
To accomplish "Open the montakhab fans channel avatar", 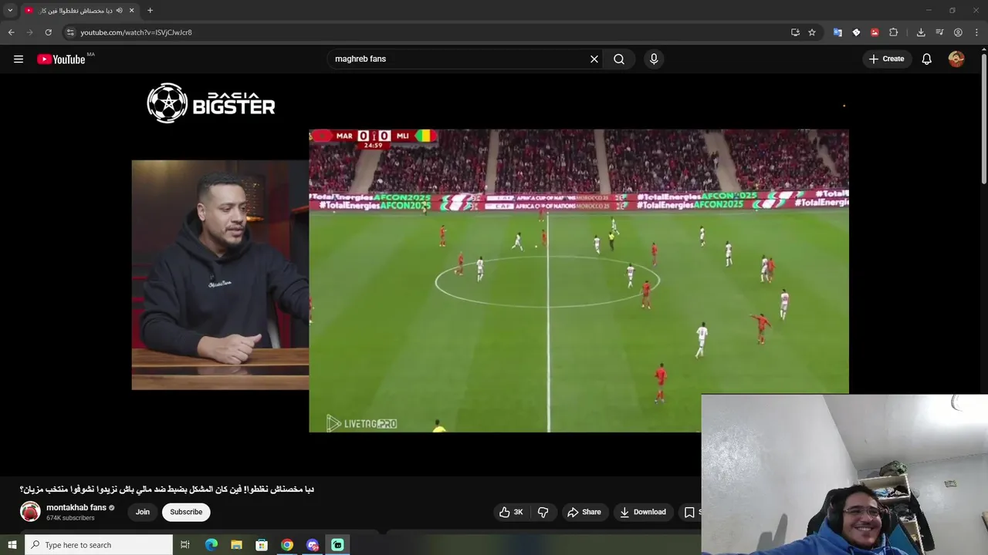I will (30, 512).
